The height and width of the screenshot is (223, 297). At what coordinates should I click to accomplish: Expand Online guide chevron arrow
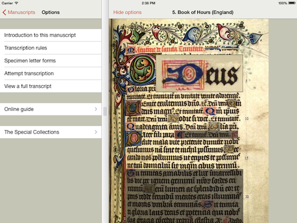[x=96, y=109]
